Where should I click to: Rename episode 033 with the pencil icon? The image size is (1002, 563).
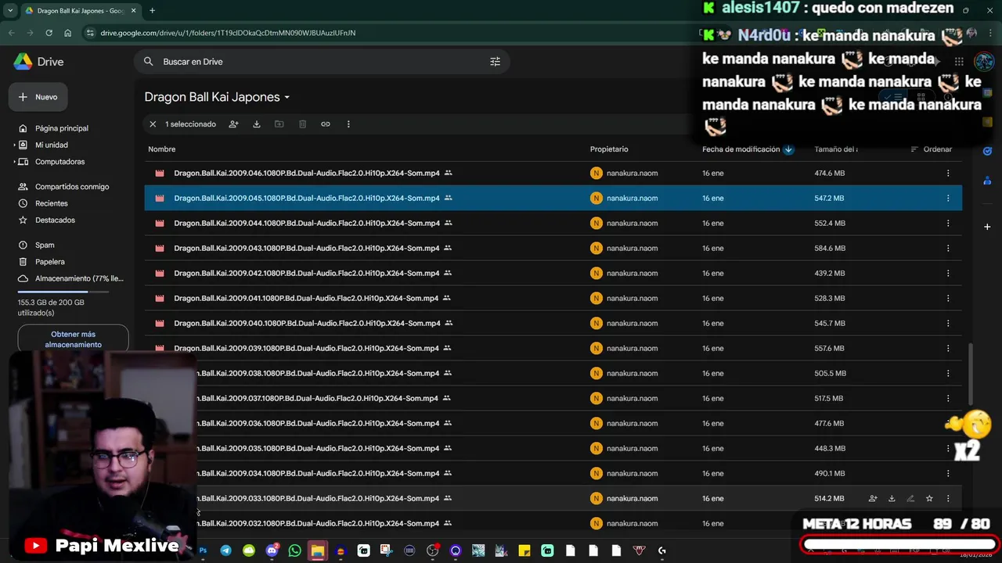tap(910, 498)
